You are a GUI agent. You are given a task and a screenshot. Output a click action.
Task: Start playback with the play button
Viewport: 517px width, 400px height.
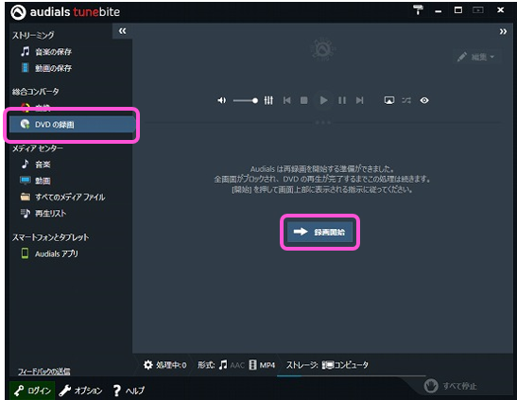tap(323, 100)
